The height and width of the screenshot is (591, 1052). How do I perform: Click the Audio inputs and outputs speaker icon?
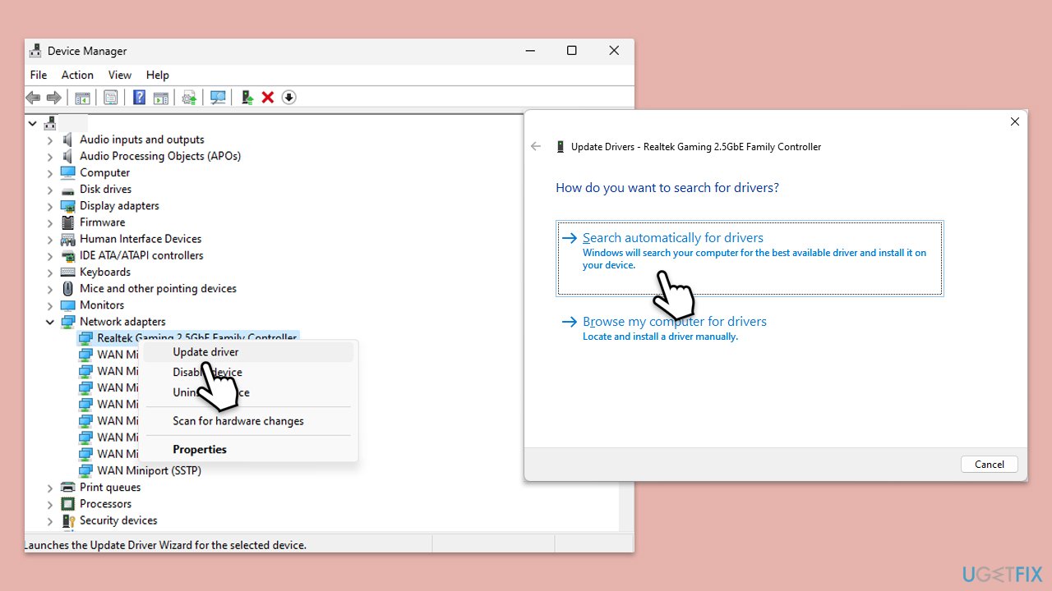coord(68,140)
